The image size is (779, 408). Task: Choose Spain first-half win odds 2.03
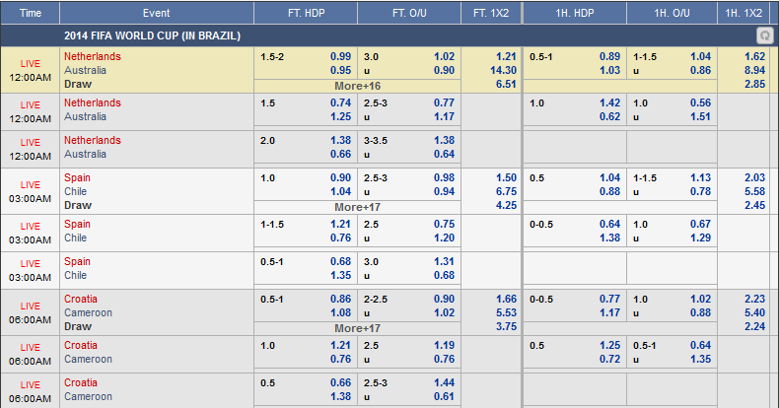[x=756, y=177]
